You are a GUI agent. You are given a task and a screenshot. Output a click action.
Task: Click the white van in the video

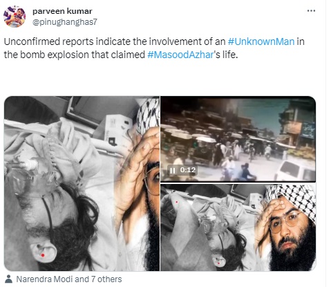coord(296,170)
